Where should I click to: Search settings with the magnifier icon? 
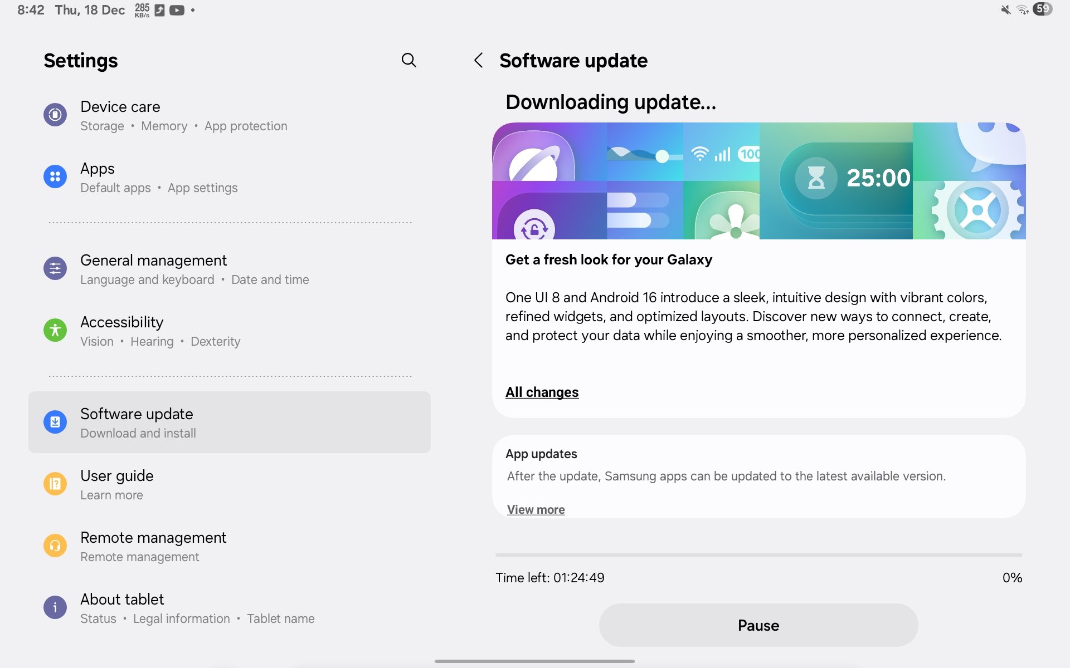408,60
